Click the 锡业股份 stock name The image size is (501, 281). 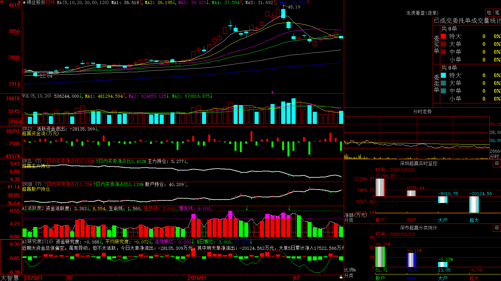click(36, 2)
